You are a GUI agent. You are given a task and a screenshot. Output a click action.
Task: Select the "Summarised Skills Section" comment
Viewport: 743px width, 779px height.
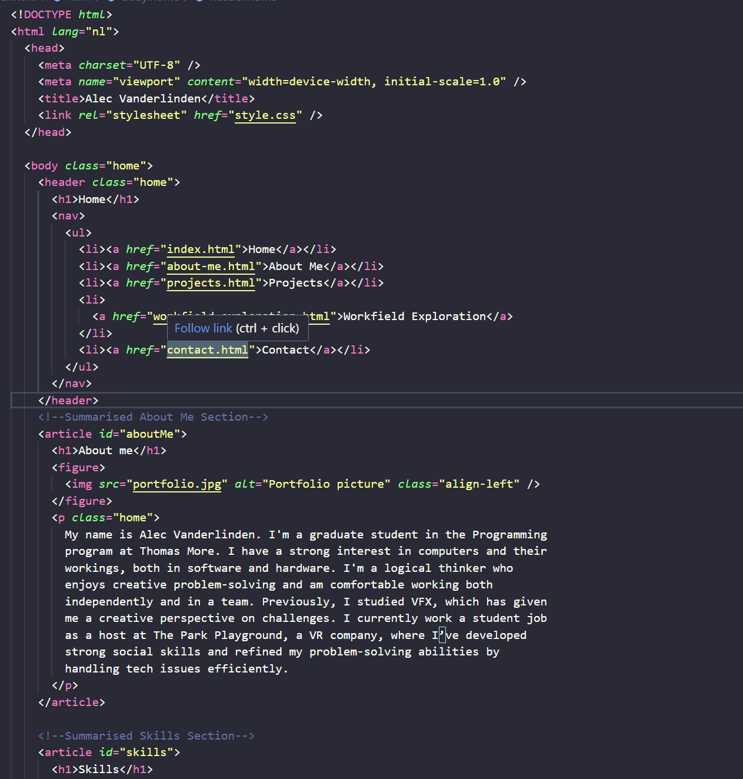coord(146,736)
